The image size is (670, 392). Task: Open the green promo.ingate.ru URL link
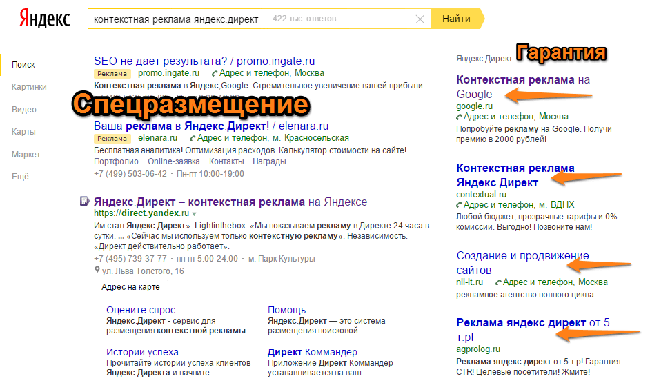point(168,73)
